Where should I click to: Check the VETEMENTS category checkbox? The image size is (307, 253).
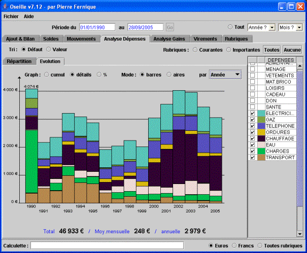pyautogui.click(x=253, y=76)
